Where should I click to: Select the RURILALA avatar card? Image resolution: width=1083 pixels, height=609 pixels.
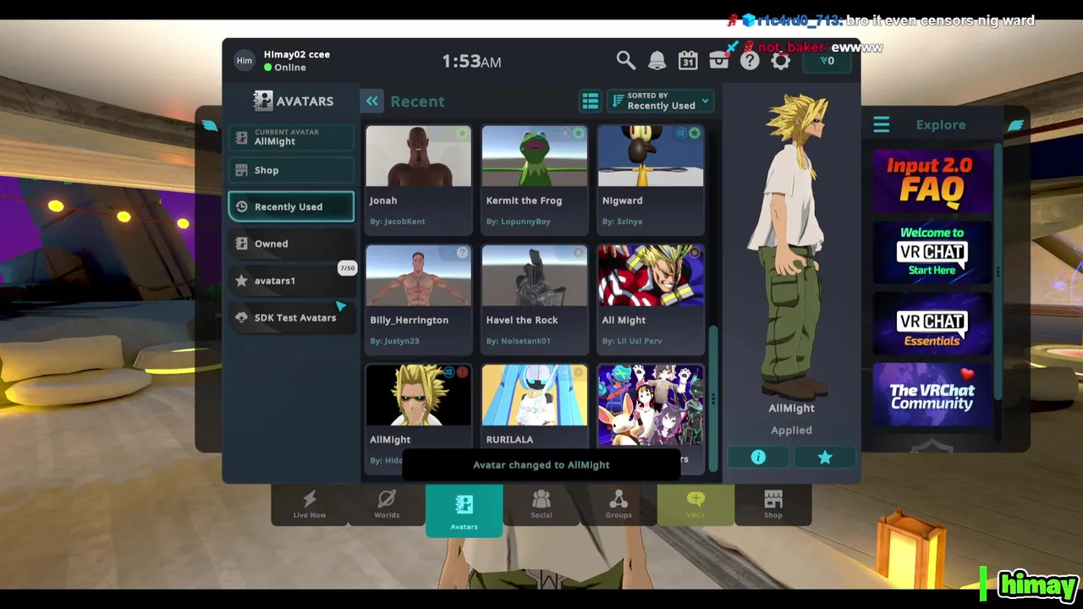point(535,419)
